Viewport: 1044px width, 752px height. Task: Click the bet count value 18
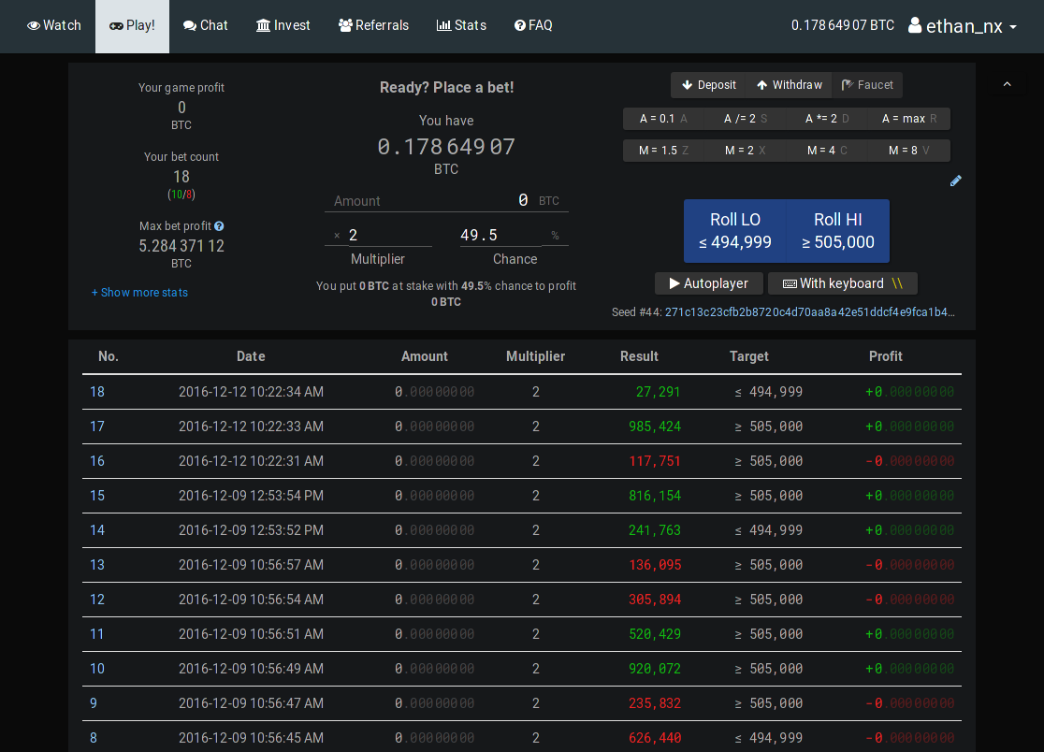(x=181, y=177)
